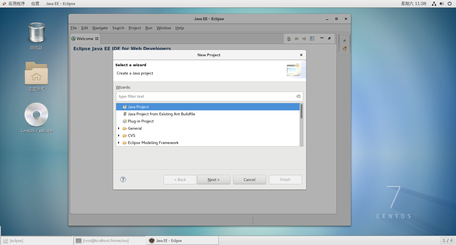Select Java Project from Existing Ant Buildfile
Image resolution: width=456 pixels, height=245 pixels.
(x=208, y=114)
